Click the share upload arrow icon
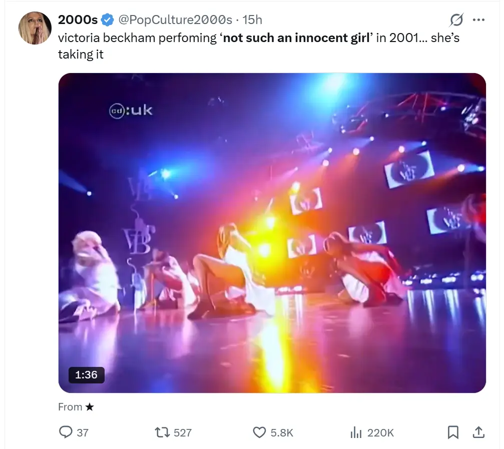Image resolution: width=504 pixels, height=449 pixels. point(478,432)
